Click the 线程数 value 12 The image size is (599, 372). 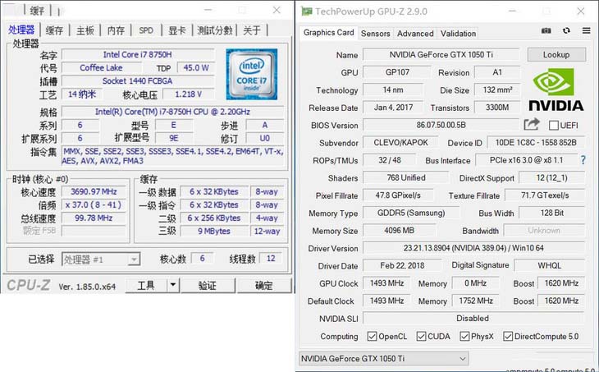(271, 259)
